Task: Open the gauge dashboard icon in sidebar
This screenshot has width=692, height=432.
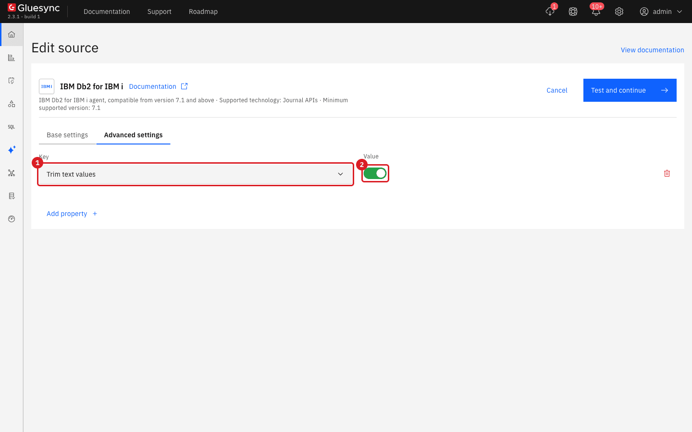Action: 12,219
